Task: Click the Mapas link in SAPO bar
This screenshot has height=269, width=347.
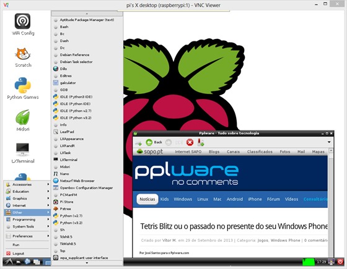Action: click(x=318, y=152)
